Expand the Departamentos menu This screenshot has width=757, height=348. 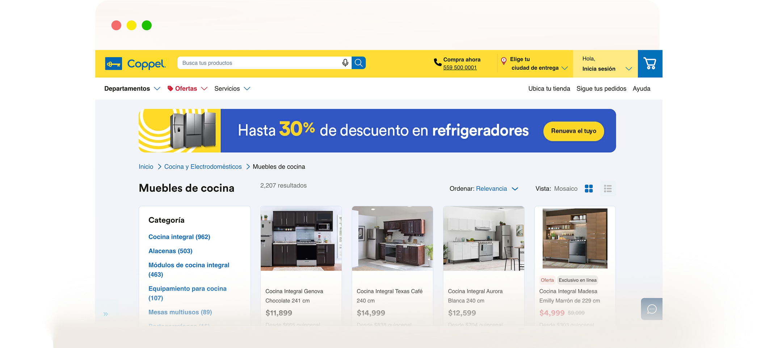[132, 89]
